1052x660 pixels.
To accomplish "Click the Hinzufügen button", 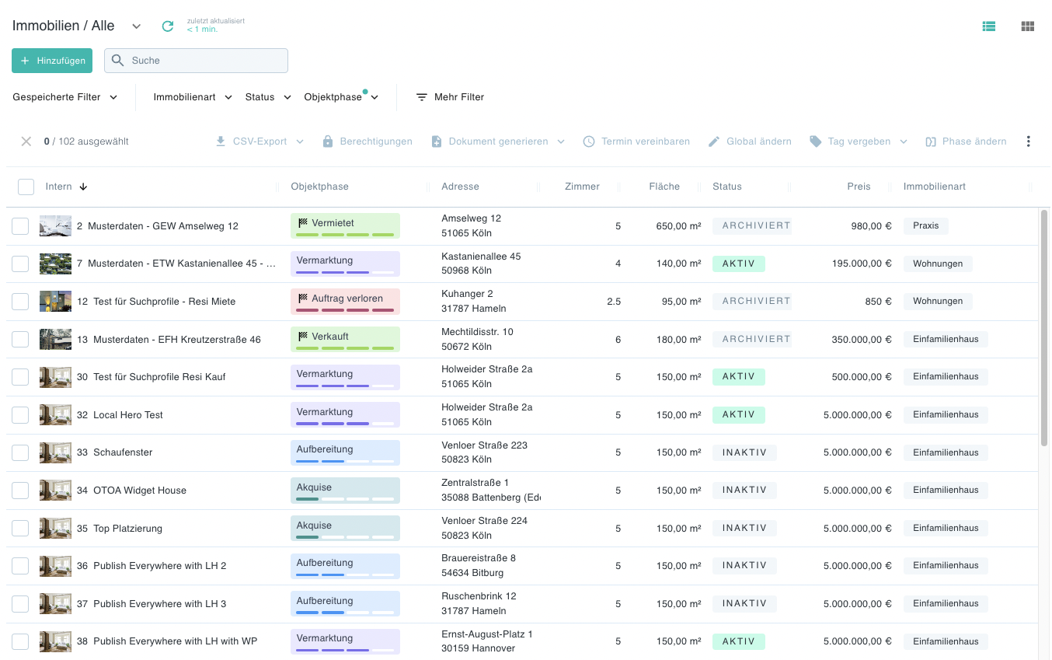I will click(x=52, y=61).
